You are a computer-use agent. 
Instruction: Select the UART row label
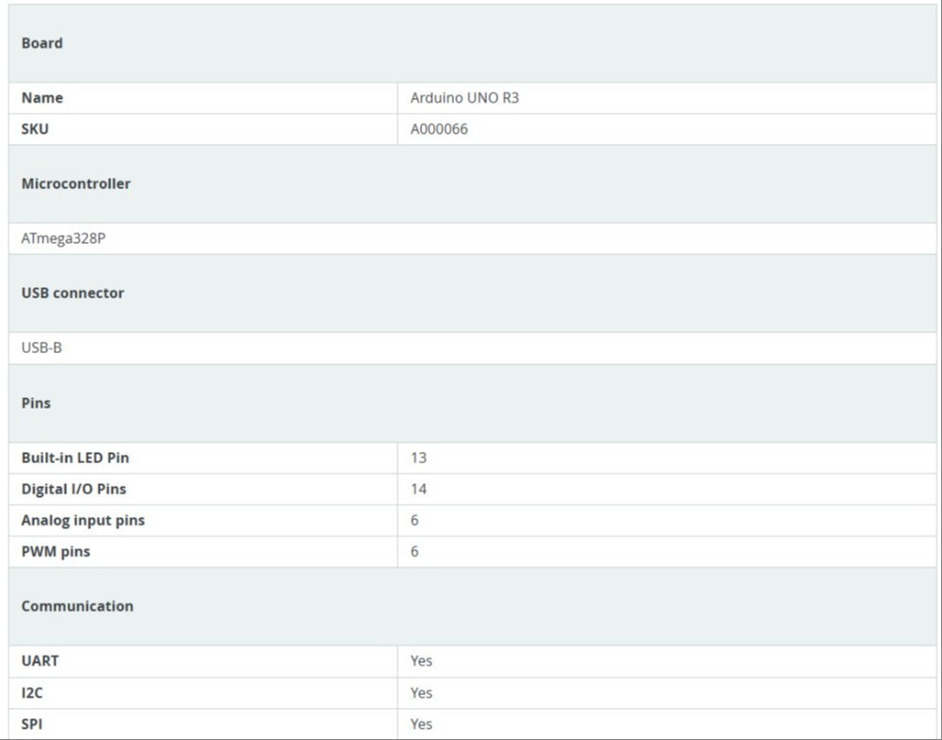(41, 661)
